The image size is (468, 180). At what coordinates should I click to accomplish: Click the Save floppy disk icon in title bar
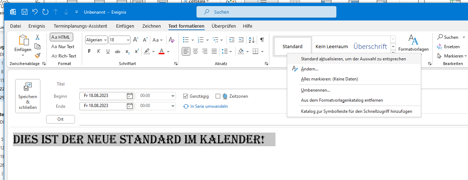point(25,12)
